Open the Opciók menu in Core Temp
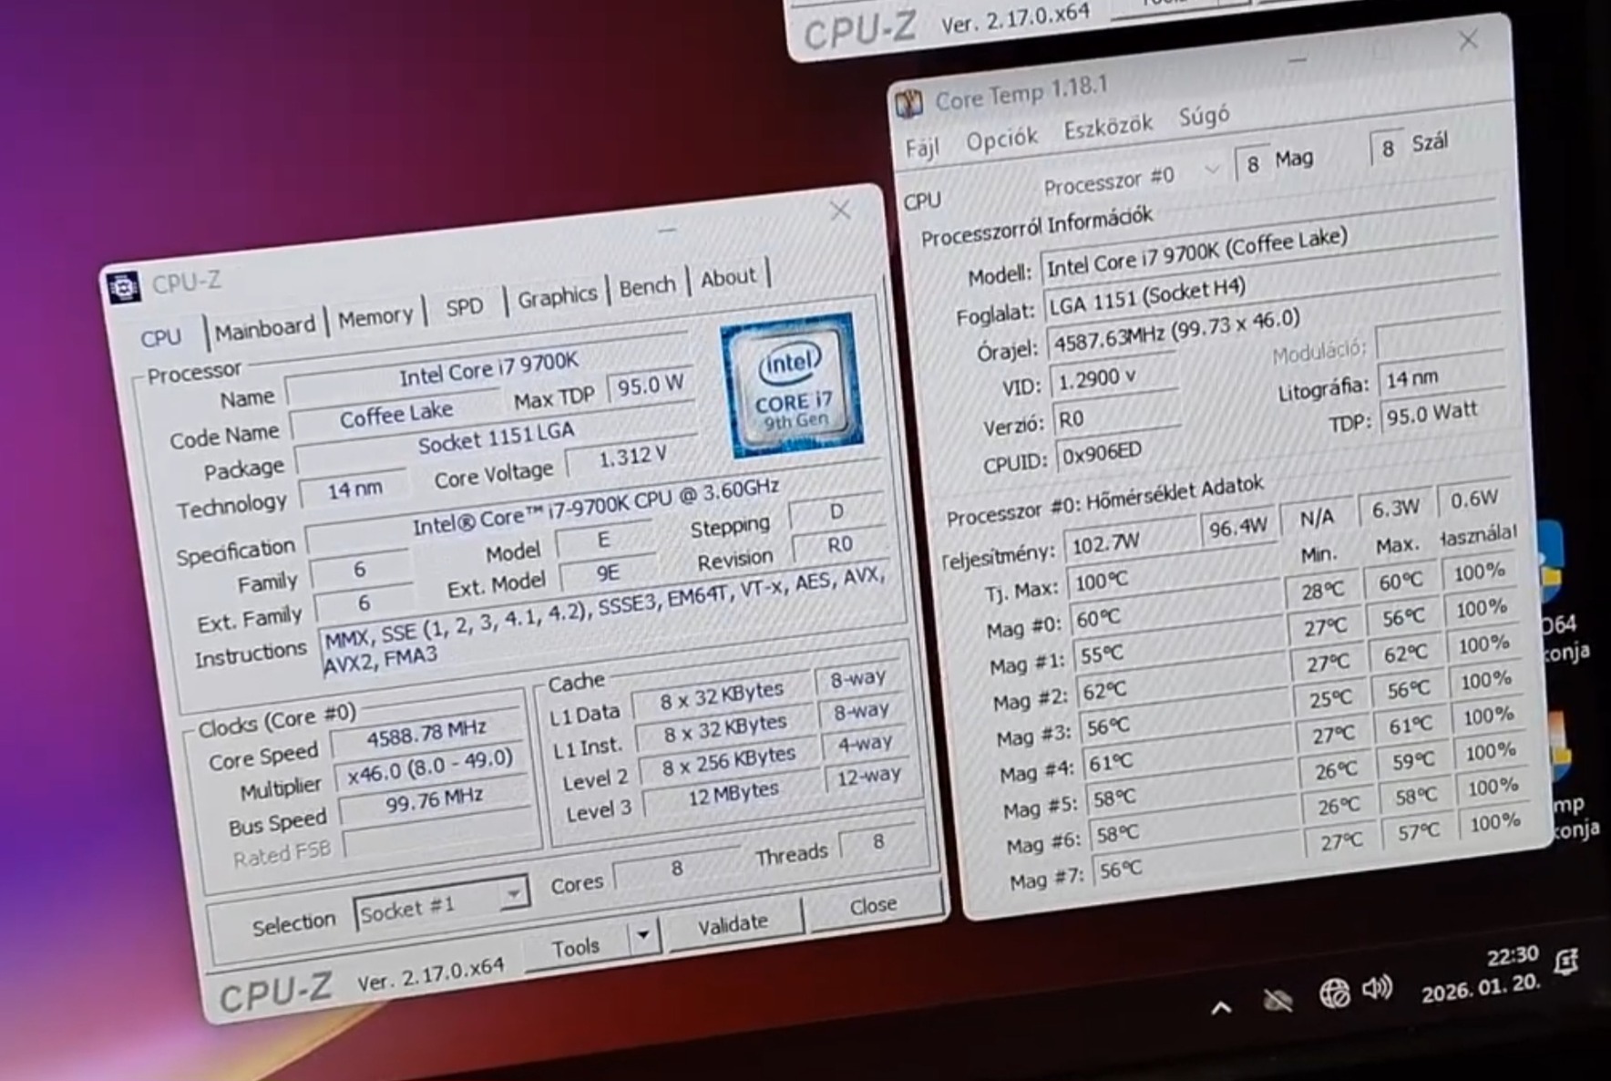 (x=1001, y=139)
